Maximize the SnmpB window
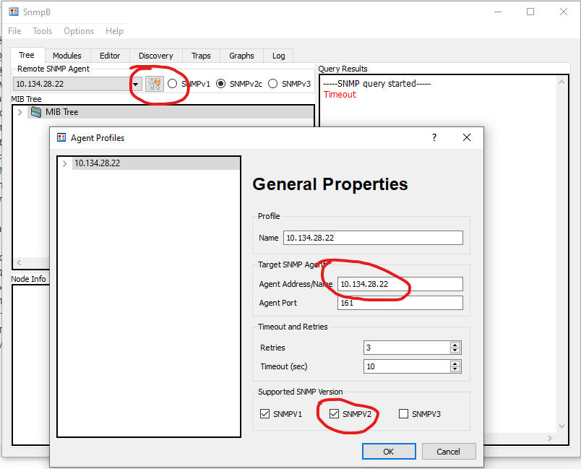 pos(530,12)
